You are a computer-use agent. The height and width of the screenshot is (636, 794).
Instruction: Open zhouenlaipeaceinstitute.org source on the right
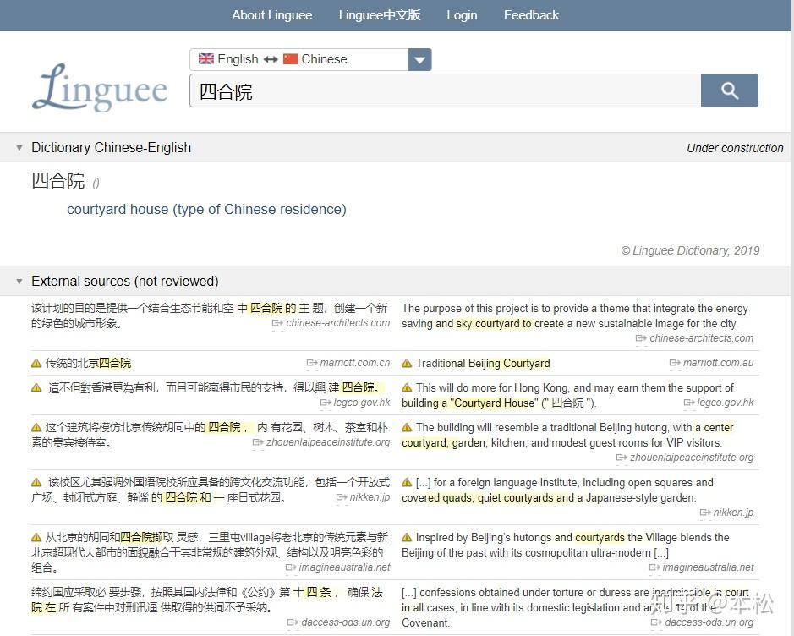click(x=691, y=458)
